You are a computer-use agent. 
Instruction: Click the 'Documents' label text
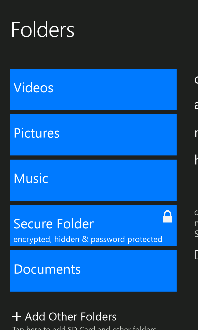pyautogui.click(x=47, y=269)
